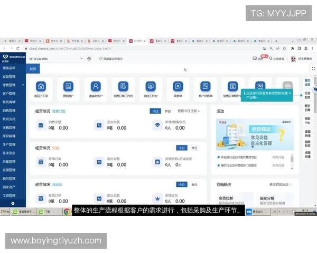
Task: Open the 会员拉新 marketing card
Action: pos(234,199)
